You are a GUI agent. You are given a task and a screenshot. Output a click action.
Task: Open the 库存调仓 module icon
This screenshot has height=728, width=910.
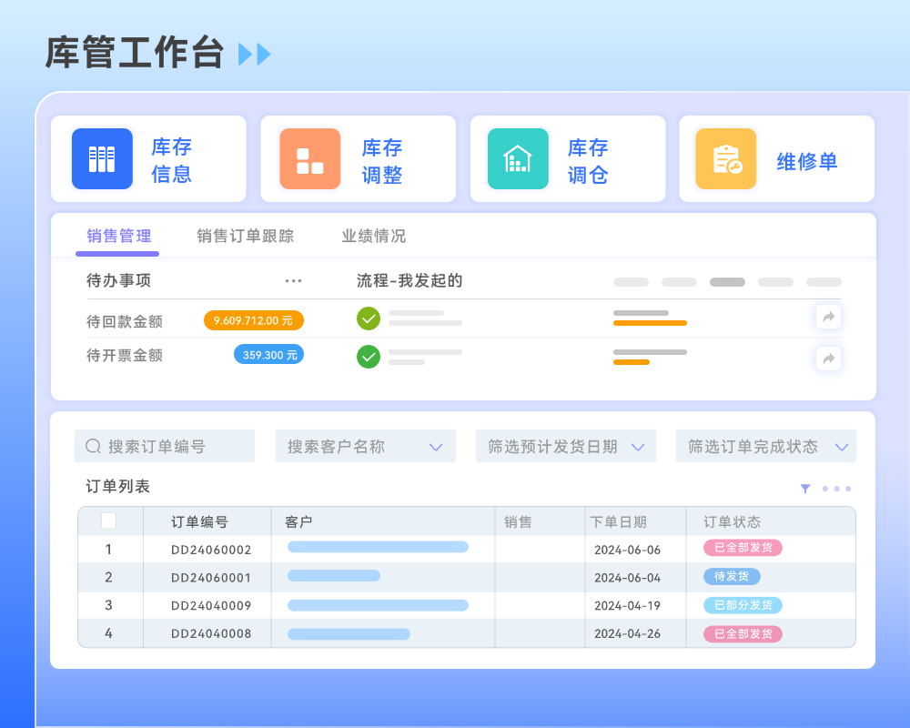tap(518, 158)
